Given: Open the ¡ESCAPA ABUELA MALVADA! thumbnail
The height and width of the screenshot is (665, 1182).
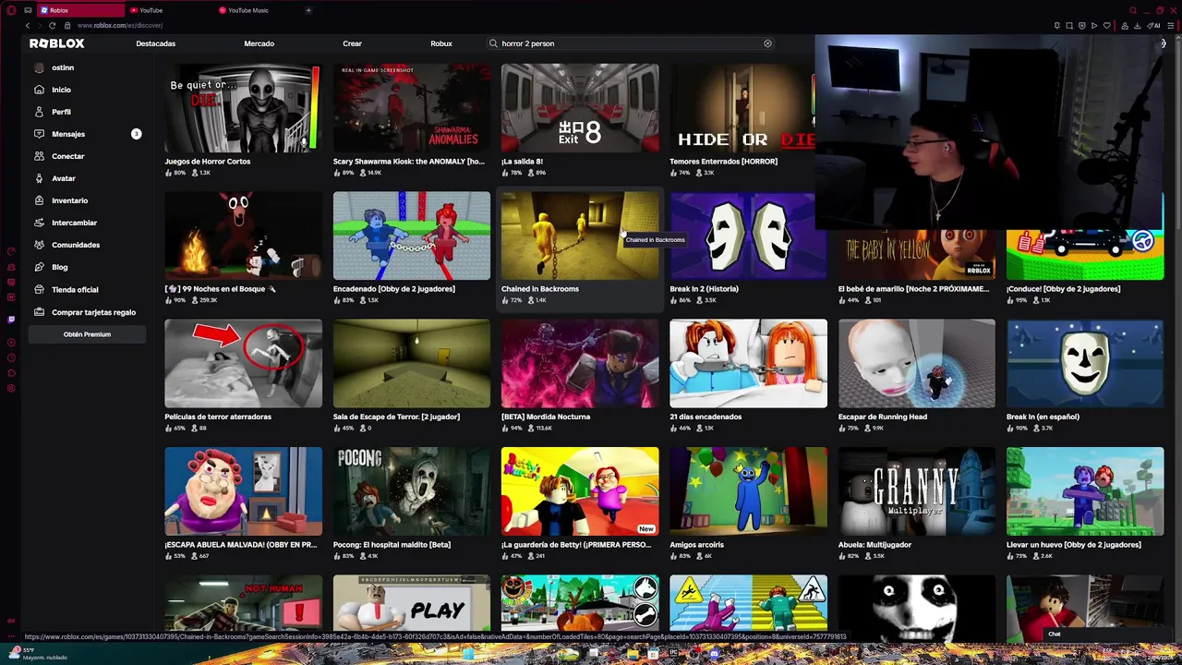Looking at the screenshot, I should [244, 491].
